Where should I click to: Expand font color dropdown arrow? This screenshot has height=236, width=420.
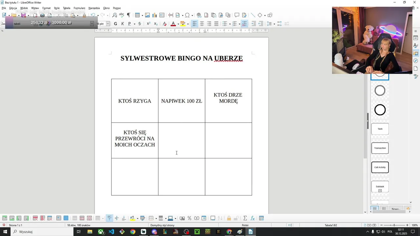[x=178, y=24]
